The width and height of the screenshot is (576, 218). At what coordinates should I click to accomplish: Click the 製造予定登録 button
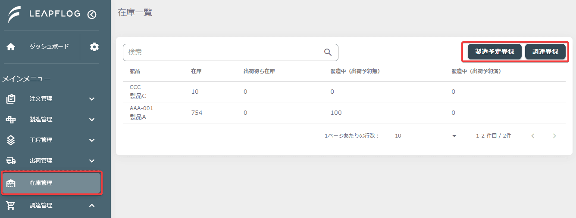pyautogui.click(x=495, y=52)
